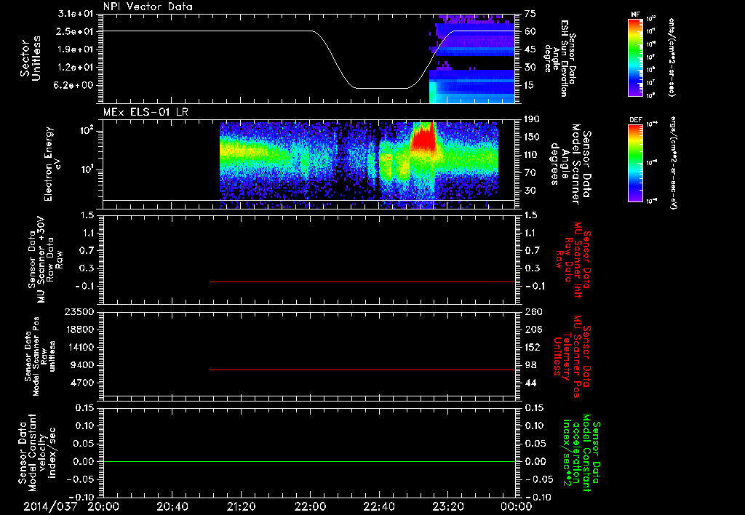Click the red MU Scanner Pos telemetry line
The height and width of the screenshot is (515, 745).
click(x=362, y=370)
